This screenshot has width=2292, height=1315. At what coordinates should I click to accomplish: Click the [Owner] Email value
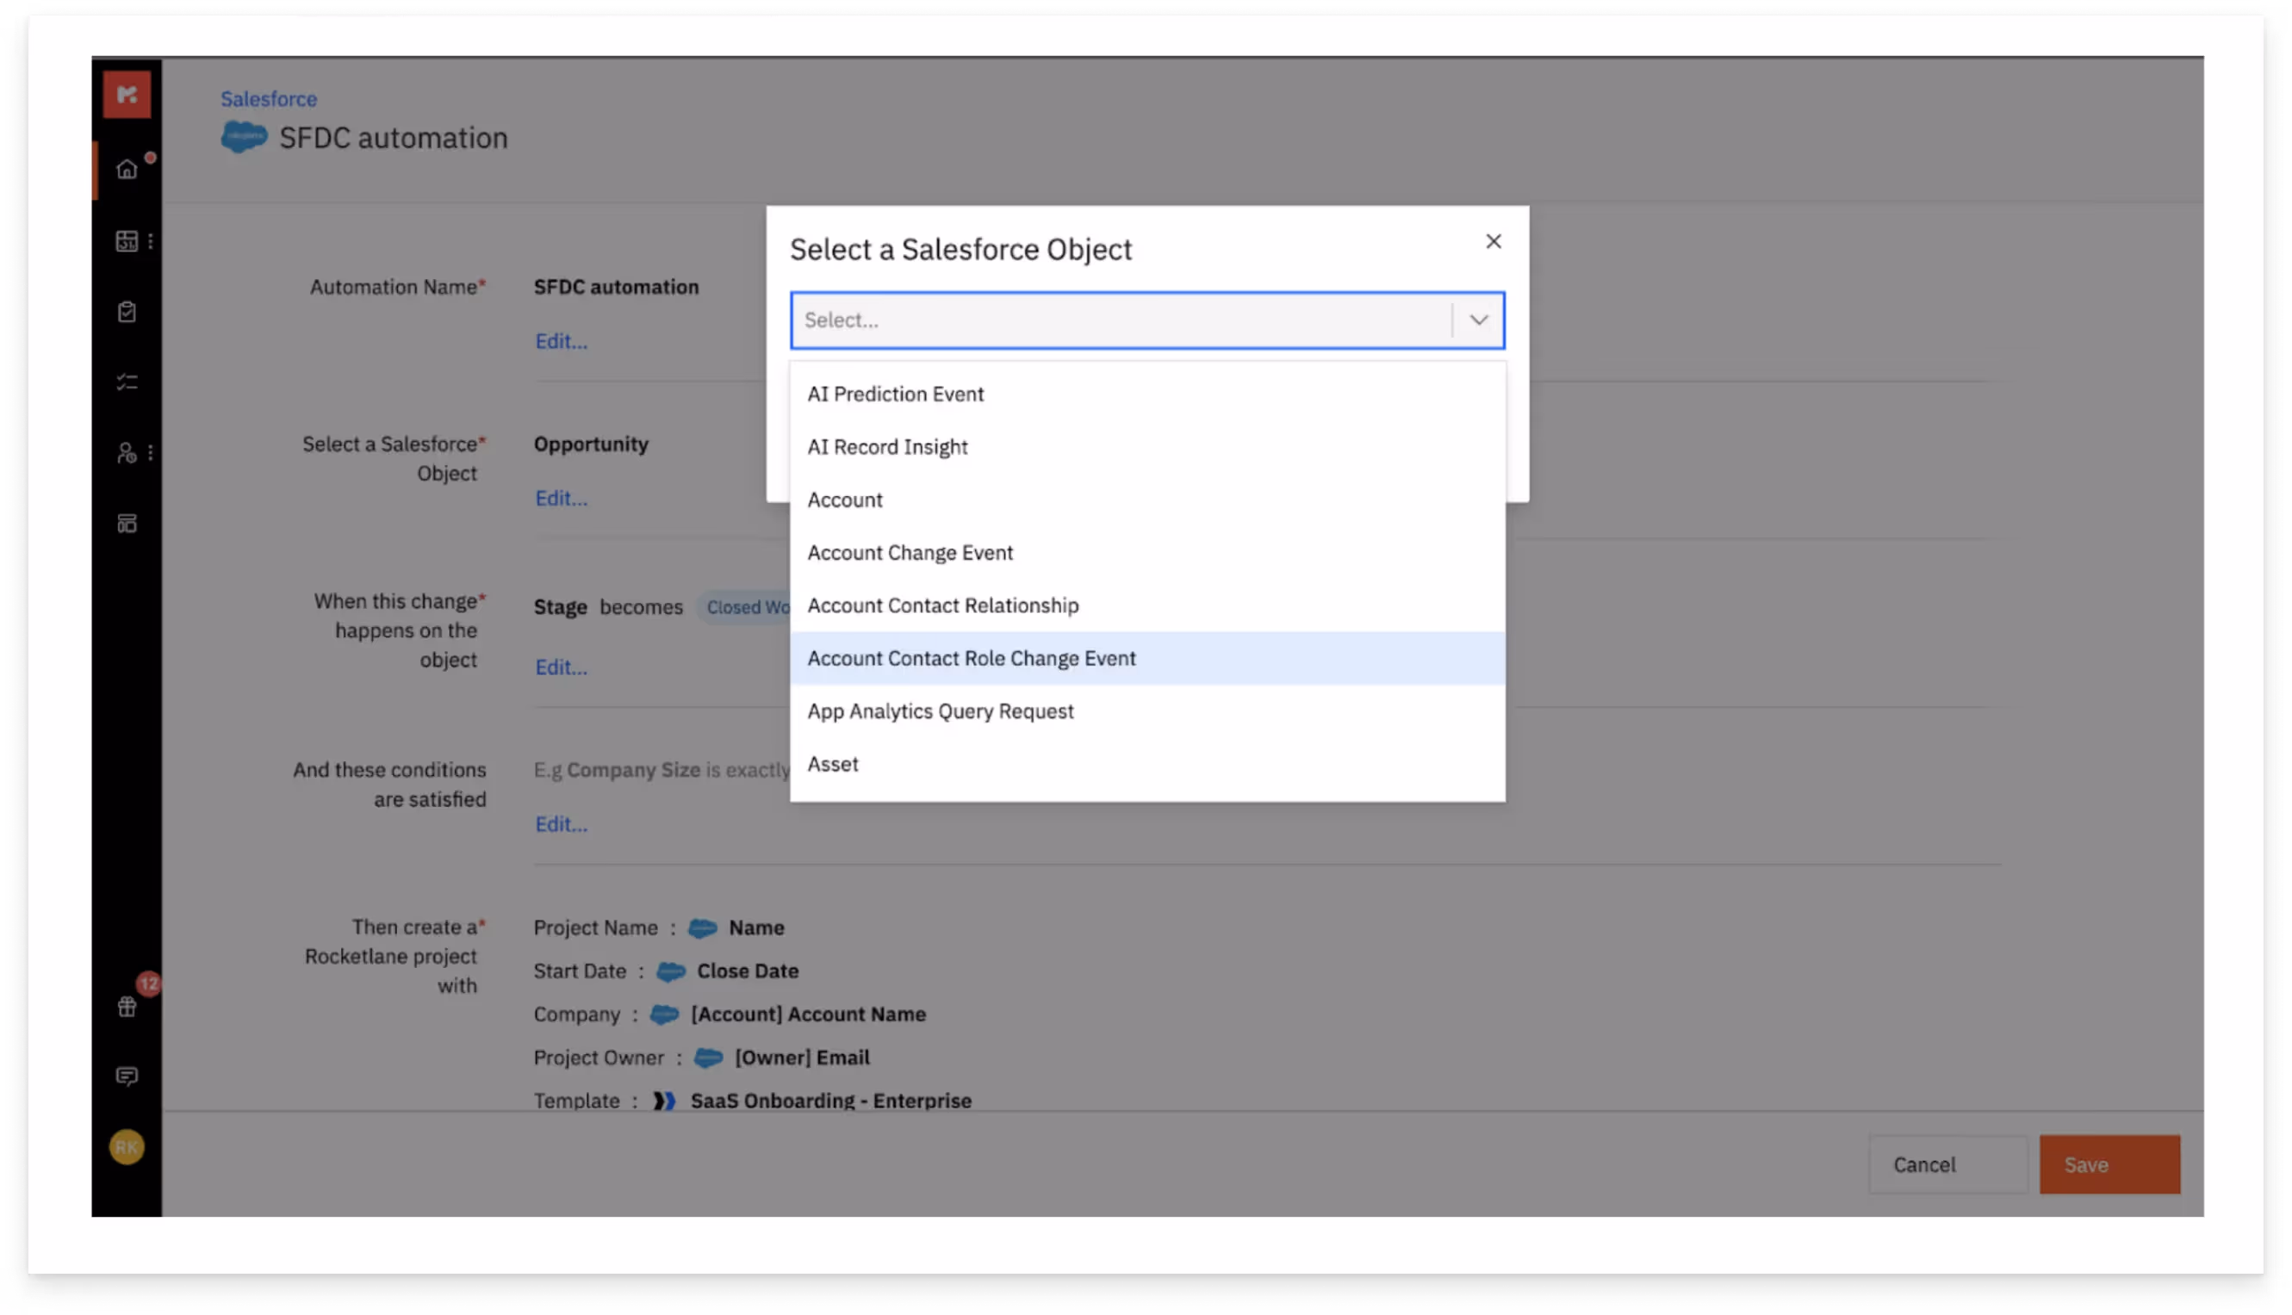pos(802,1058)
